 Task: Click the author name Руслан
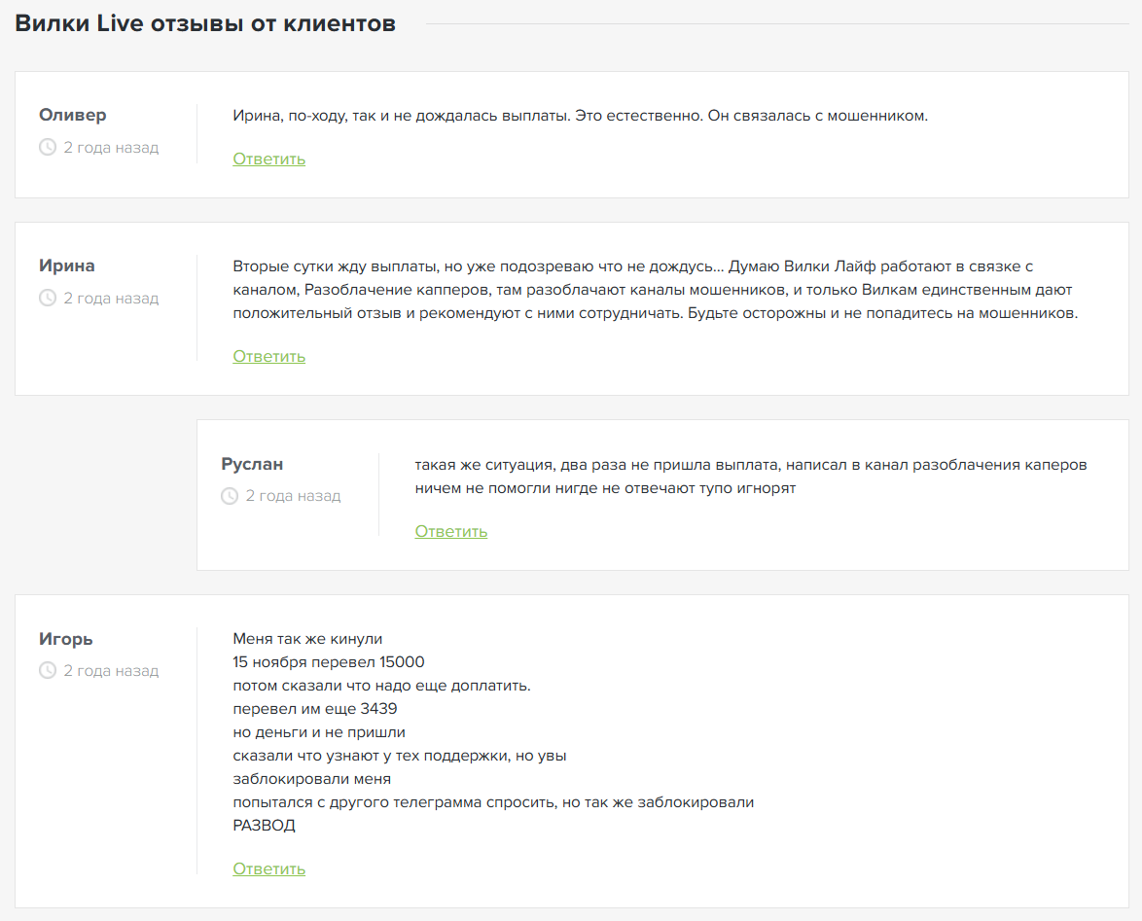[x=252, y=464]
